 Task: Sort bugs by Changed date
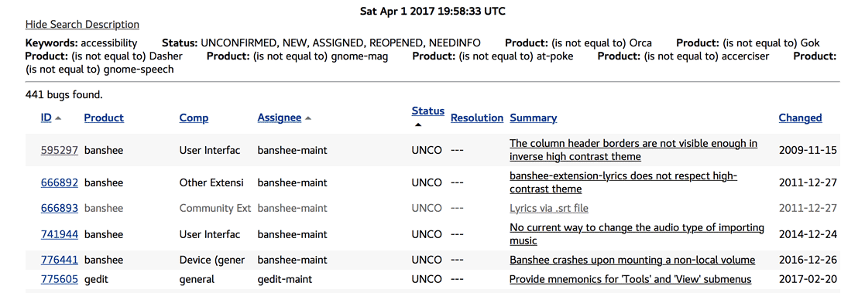pos(801,118)
